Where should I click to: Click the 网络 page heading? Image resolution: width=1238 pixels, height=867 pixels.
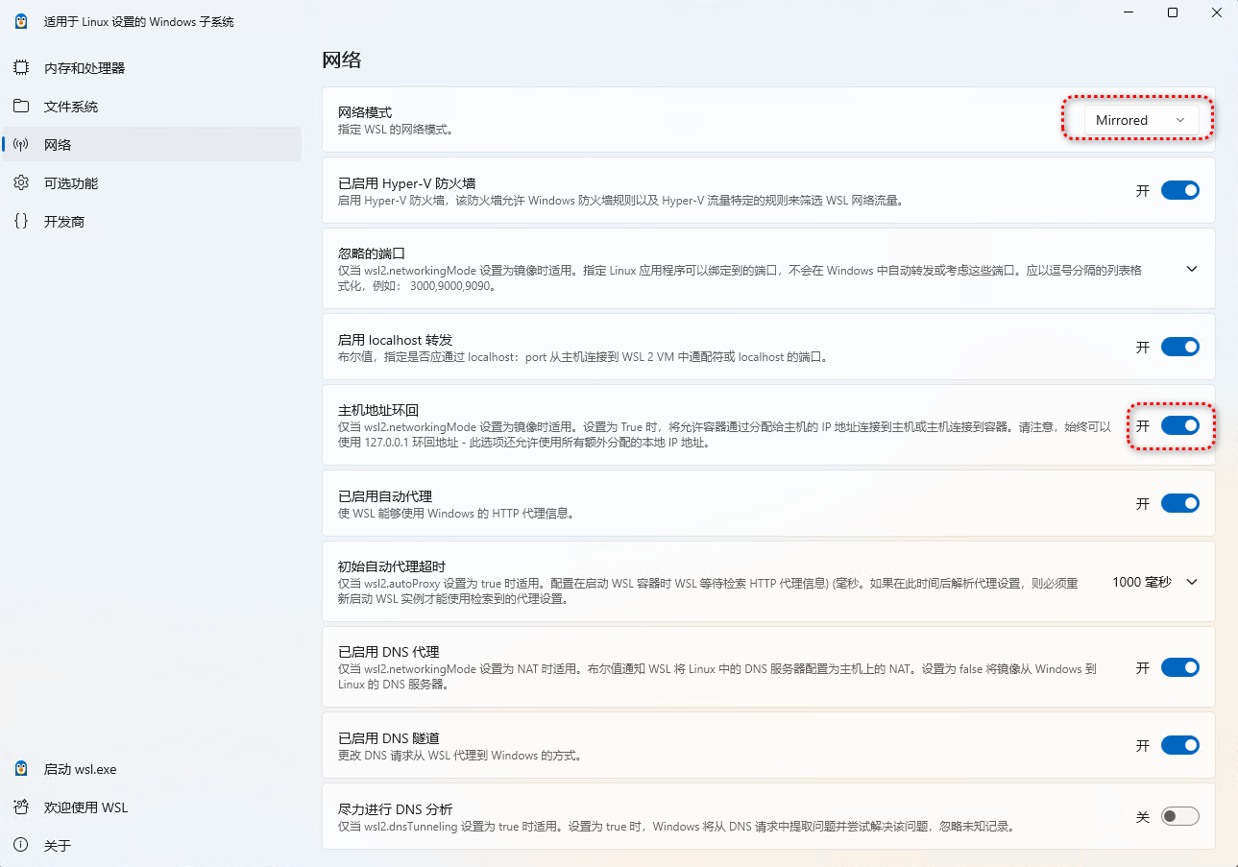(342, 60)
